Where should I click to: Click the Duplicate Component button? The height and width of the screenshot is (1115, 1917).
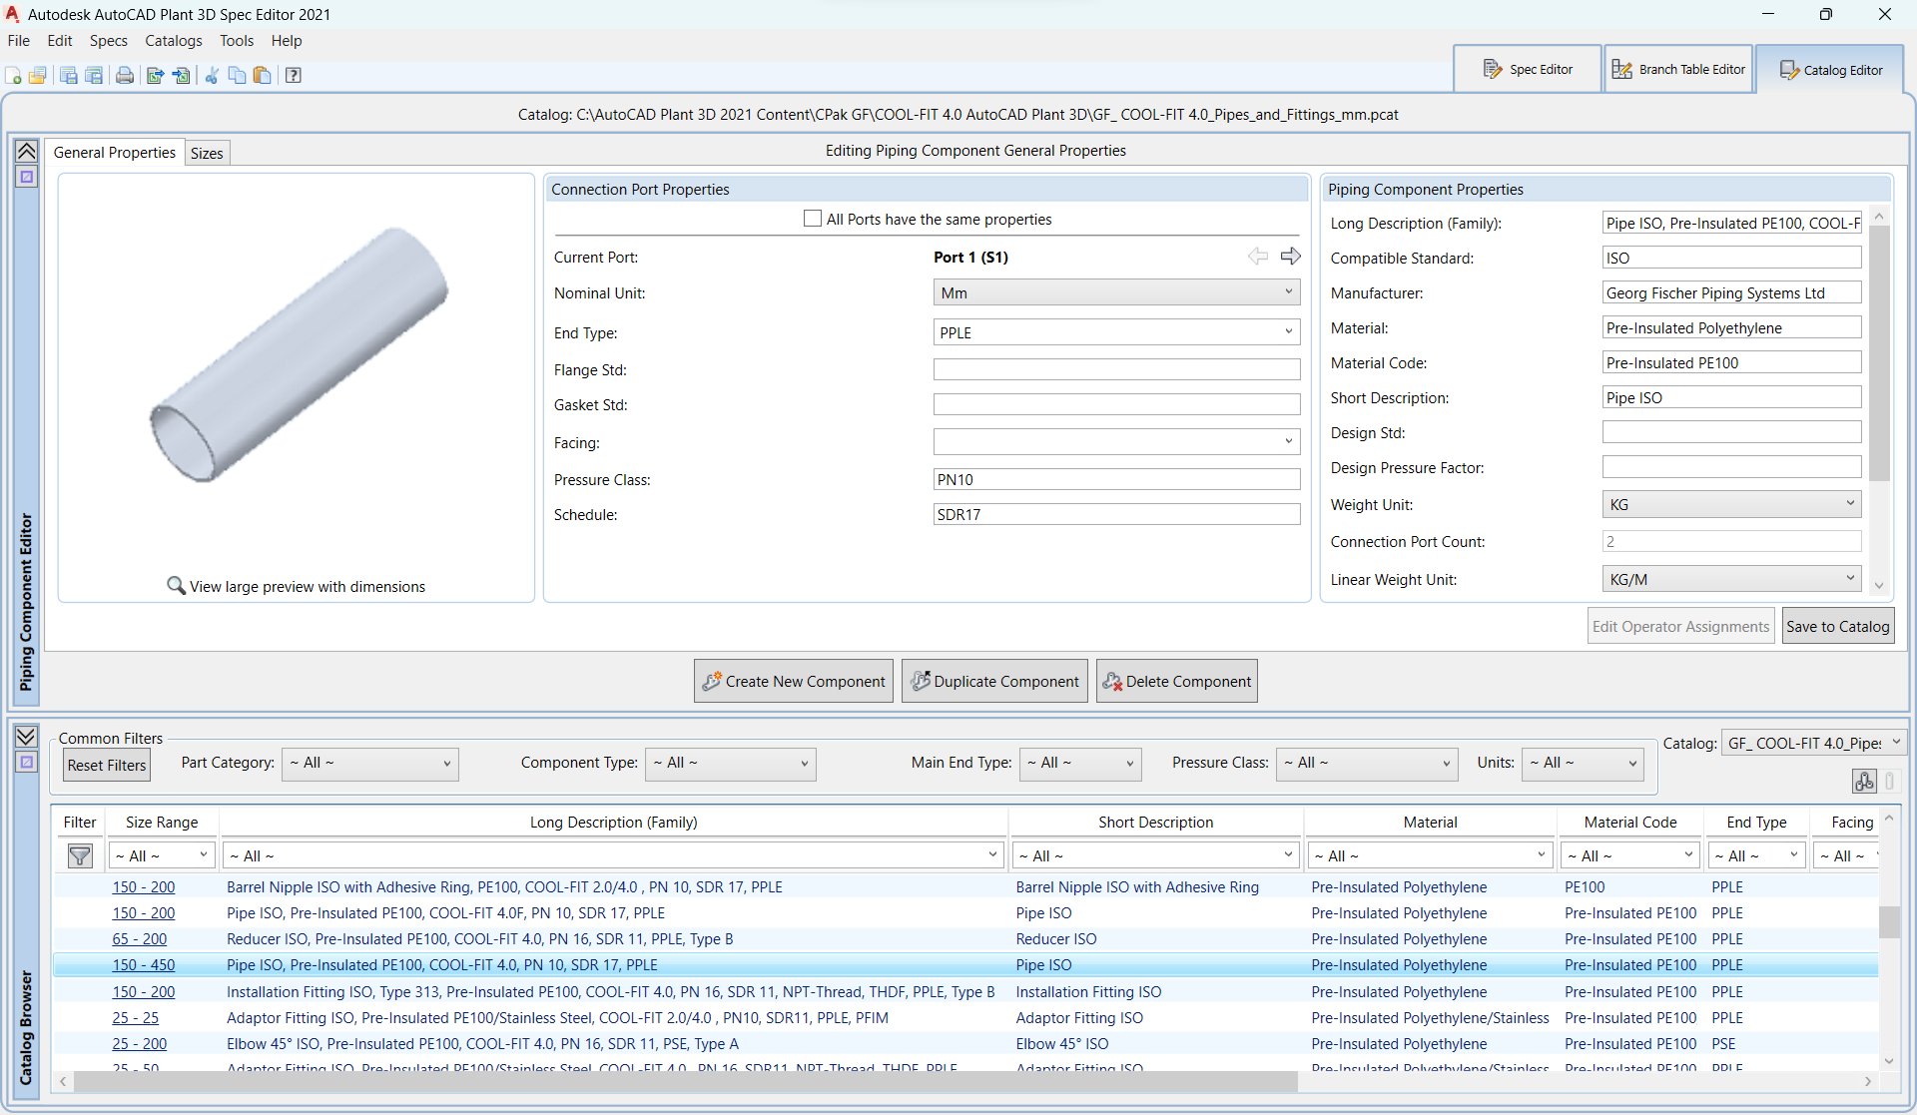[x=994, y=682]
